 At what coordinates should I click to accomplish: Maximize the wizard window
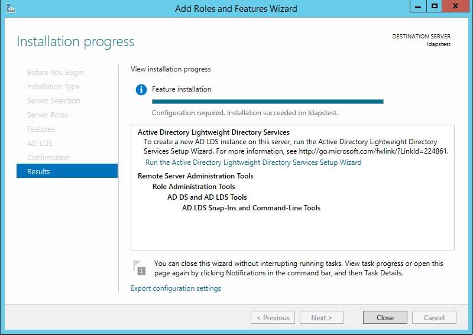(435, 6)
